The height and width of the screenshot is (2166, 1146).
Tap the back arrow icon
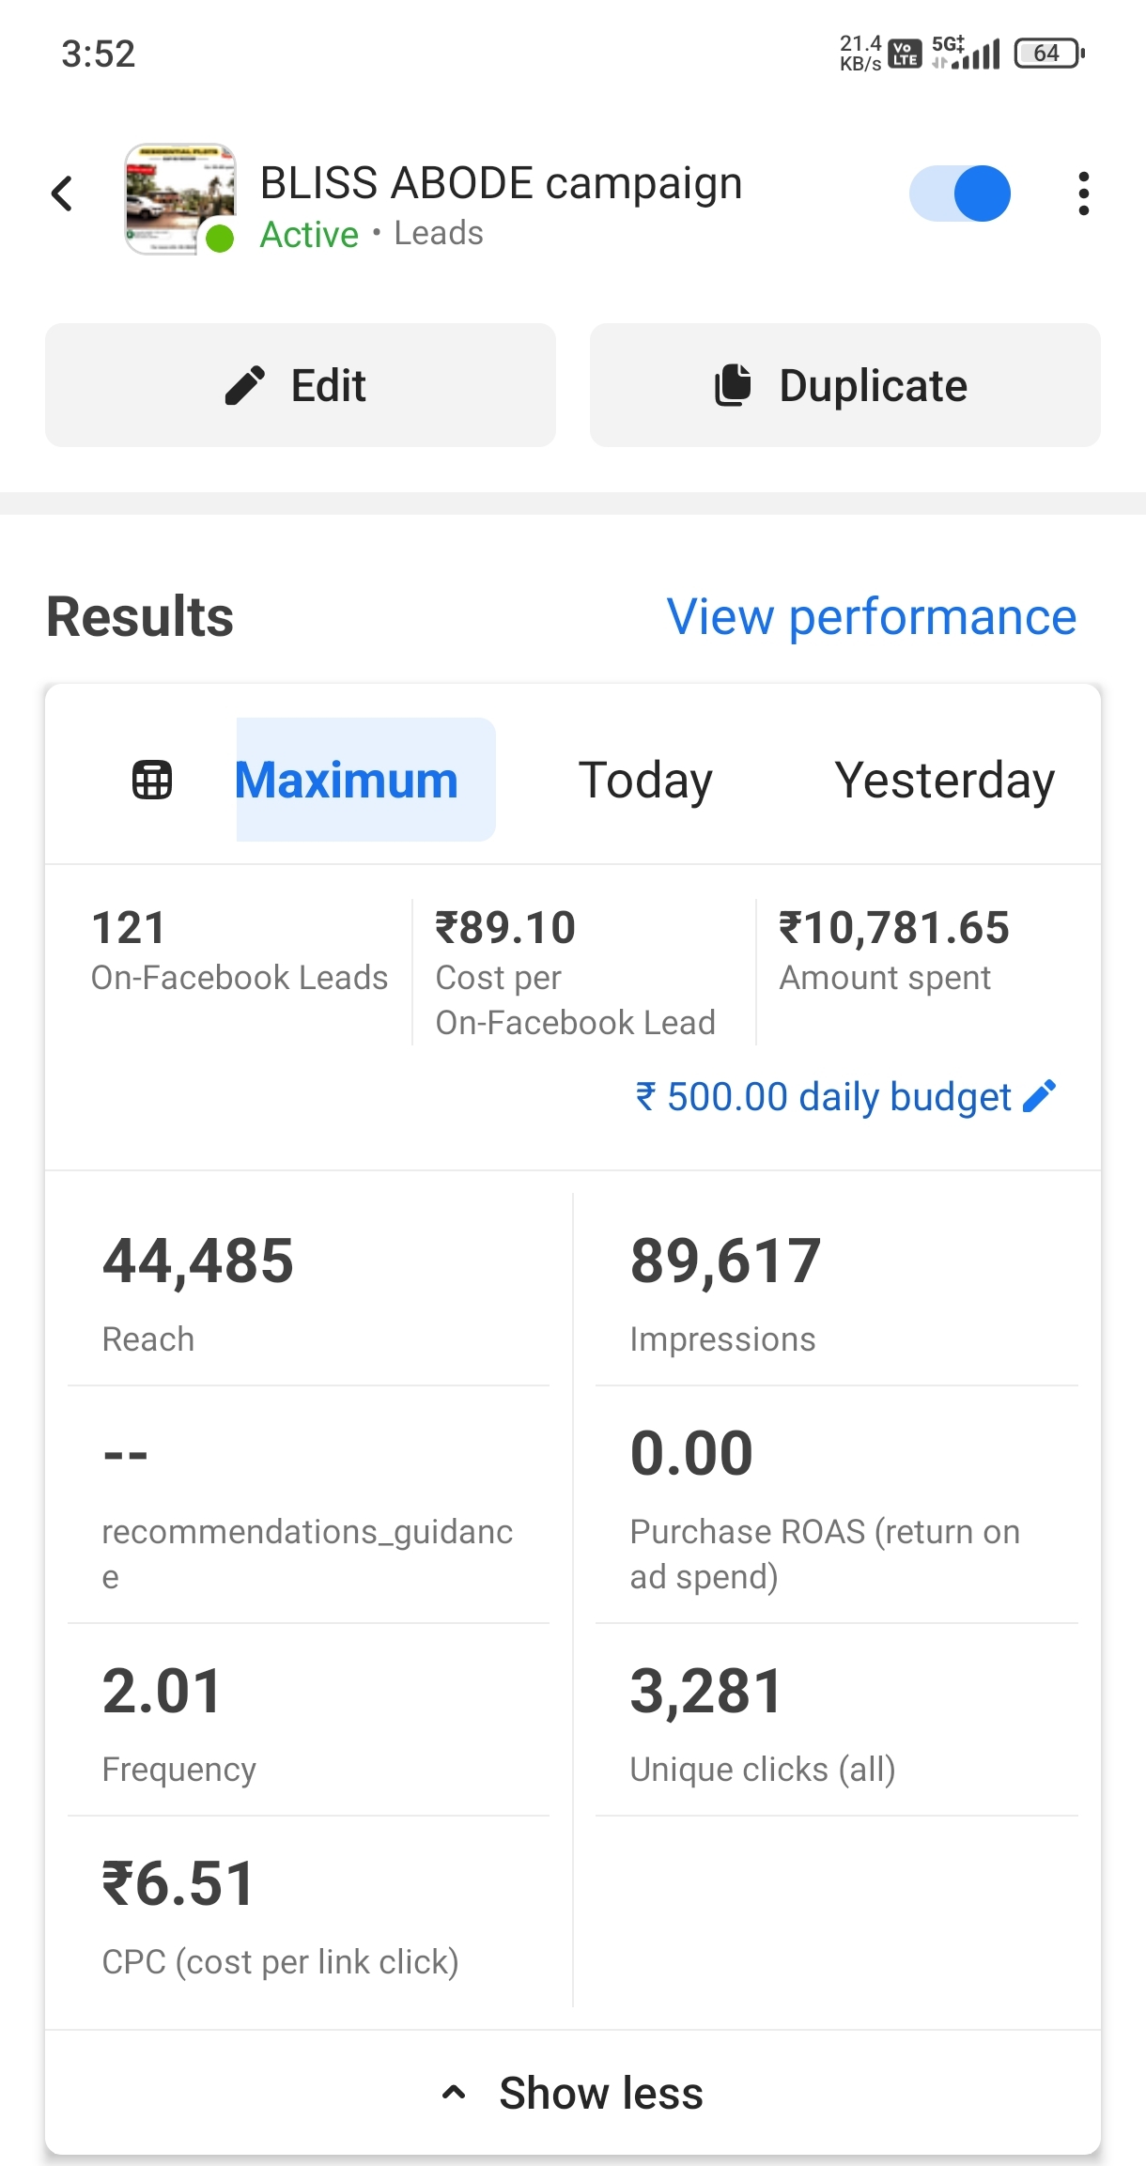[x=62, y=194]
